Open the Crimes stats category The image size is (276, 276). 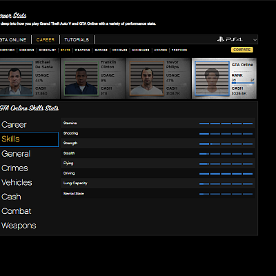(x=14, y=168)
